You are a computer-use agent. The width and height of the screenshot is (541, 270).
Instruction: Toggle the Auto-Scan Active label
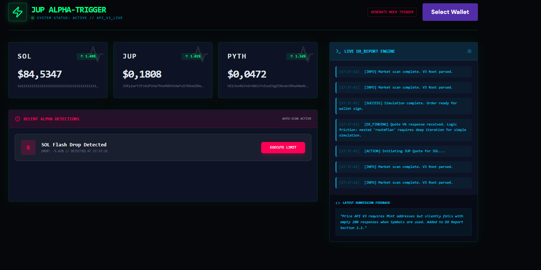pyautogui.click(x=296, y=119)
